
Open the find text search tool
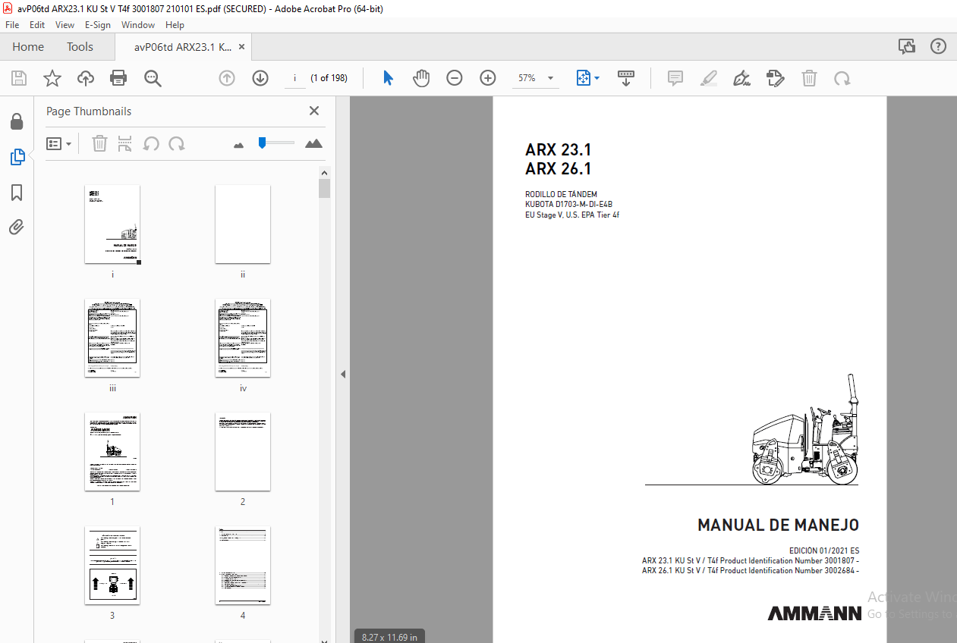click(x=153, y=78)
